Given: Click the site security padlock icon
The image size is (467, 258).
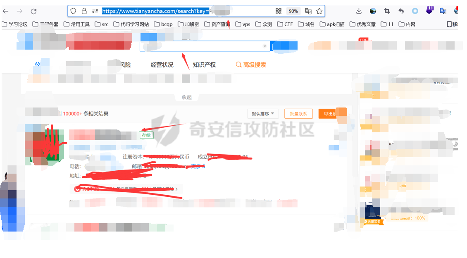Looking at the screenshot, I should point(84,11).
